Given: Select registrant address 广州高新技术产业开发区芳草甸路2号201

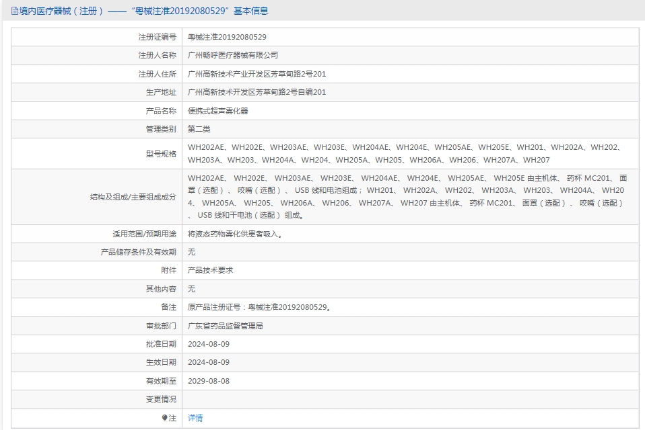Looking at the screenshot, I should coord(257,74).
